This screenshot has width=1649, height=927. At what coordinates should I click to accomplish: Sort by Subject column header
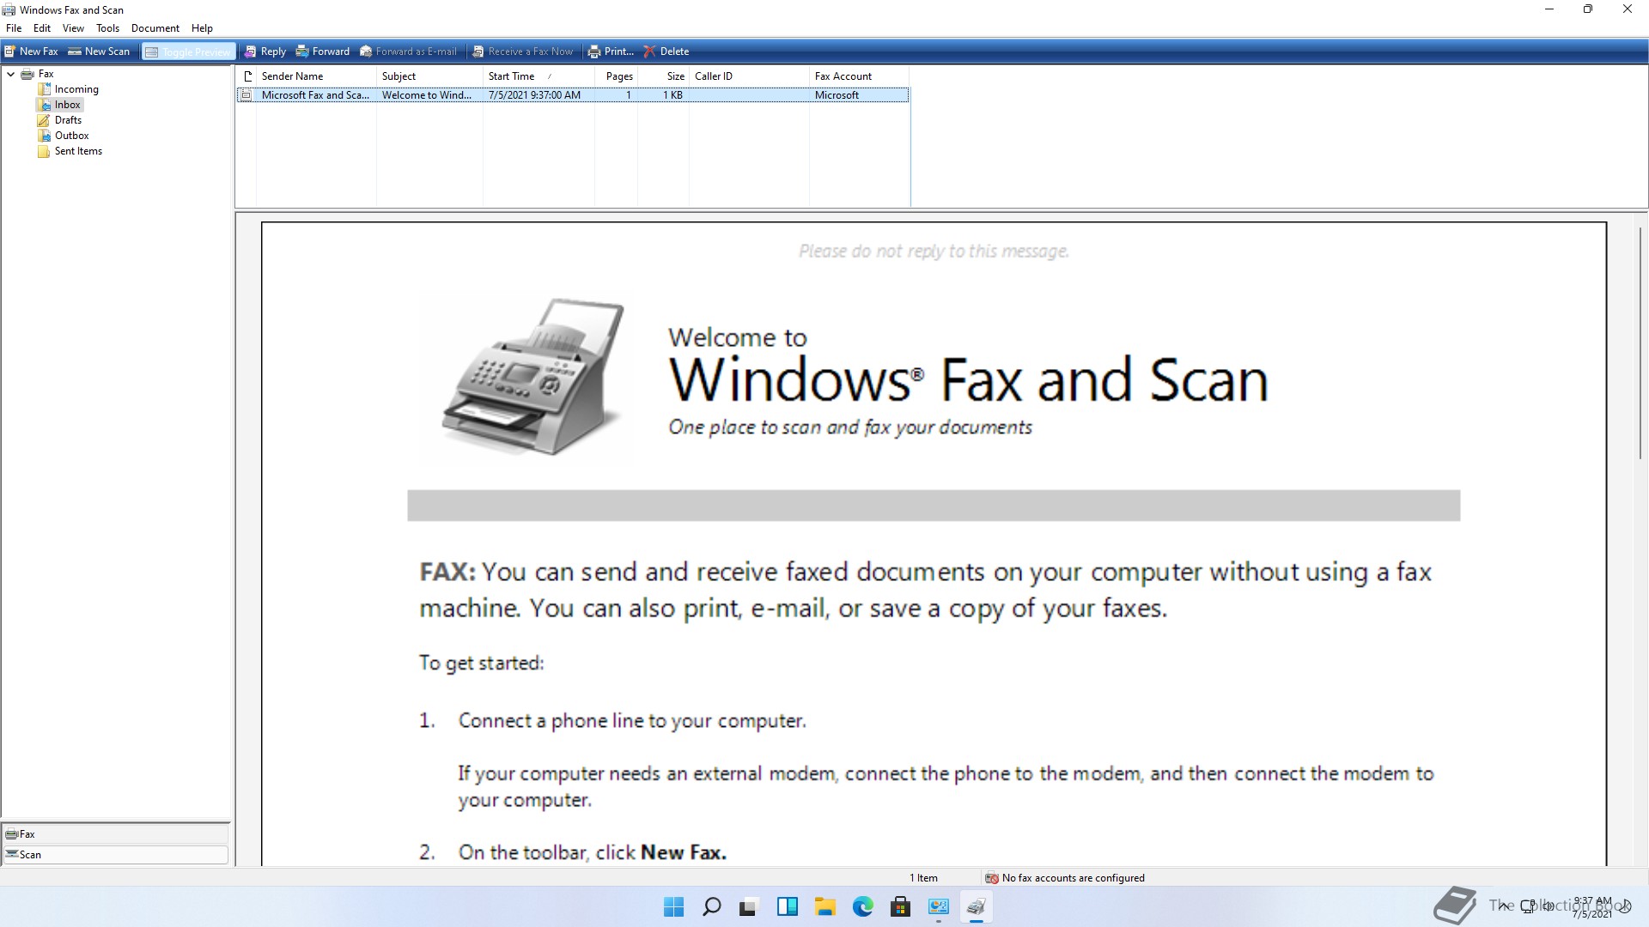pos(429,76)
